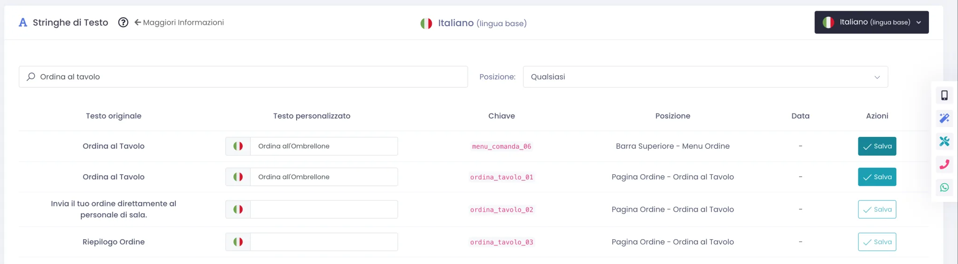This screenshot has width=958, height=264.
Task: Open the WhatsApp icon in sidebar
Action: click(944, 187)
